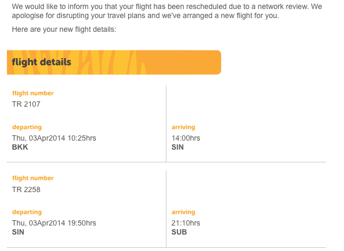344x251 pixels.
Task: Click BKK departure airport code
Action: (x=20, y=147)
